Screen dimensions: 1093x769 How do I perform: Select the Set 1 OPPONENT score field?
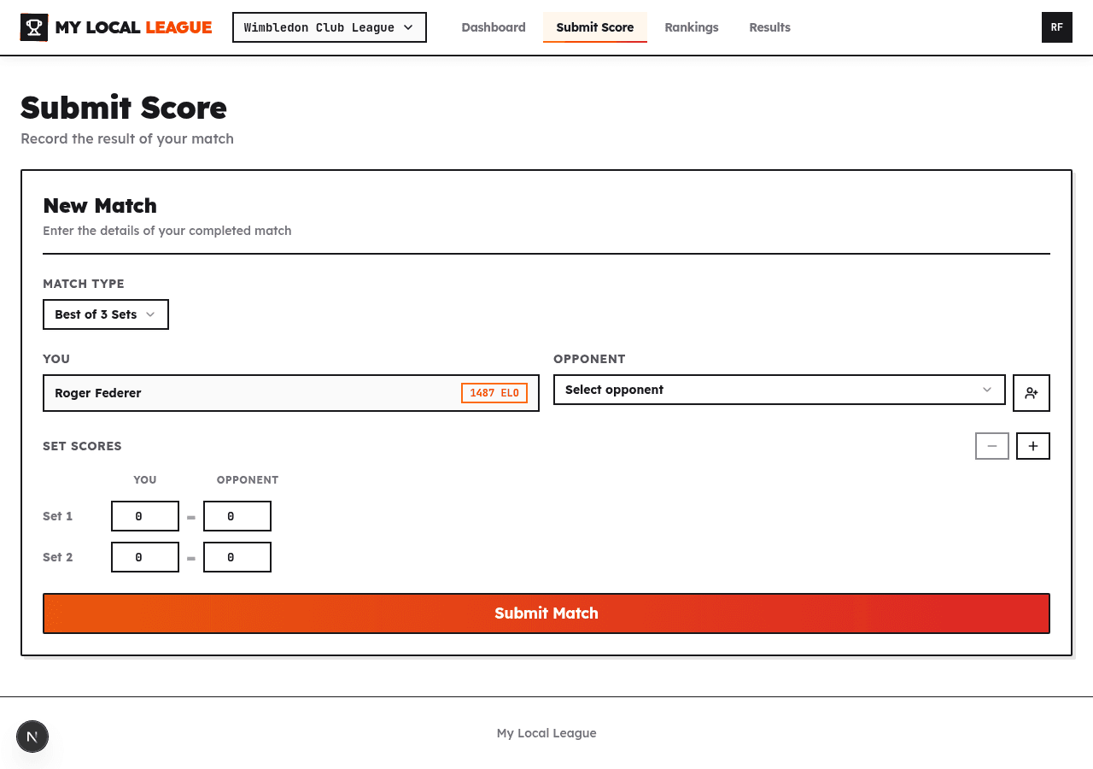tap(237, 515)
